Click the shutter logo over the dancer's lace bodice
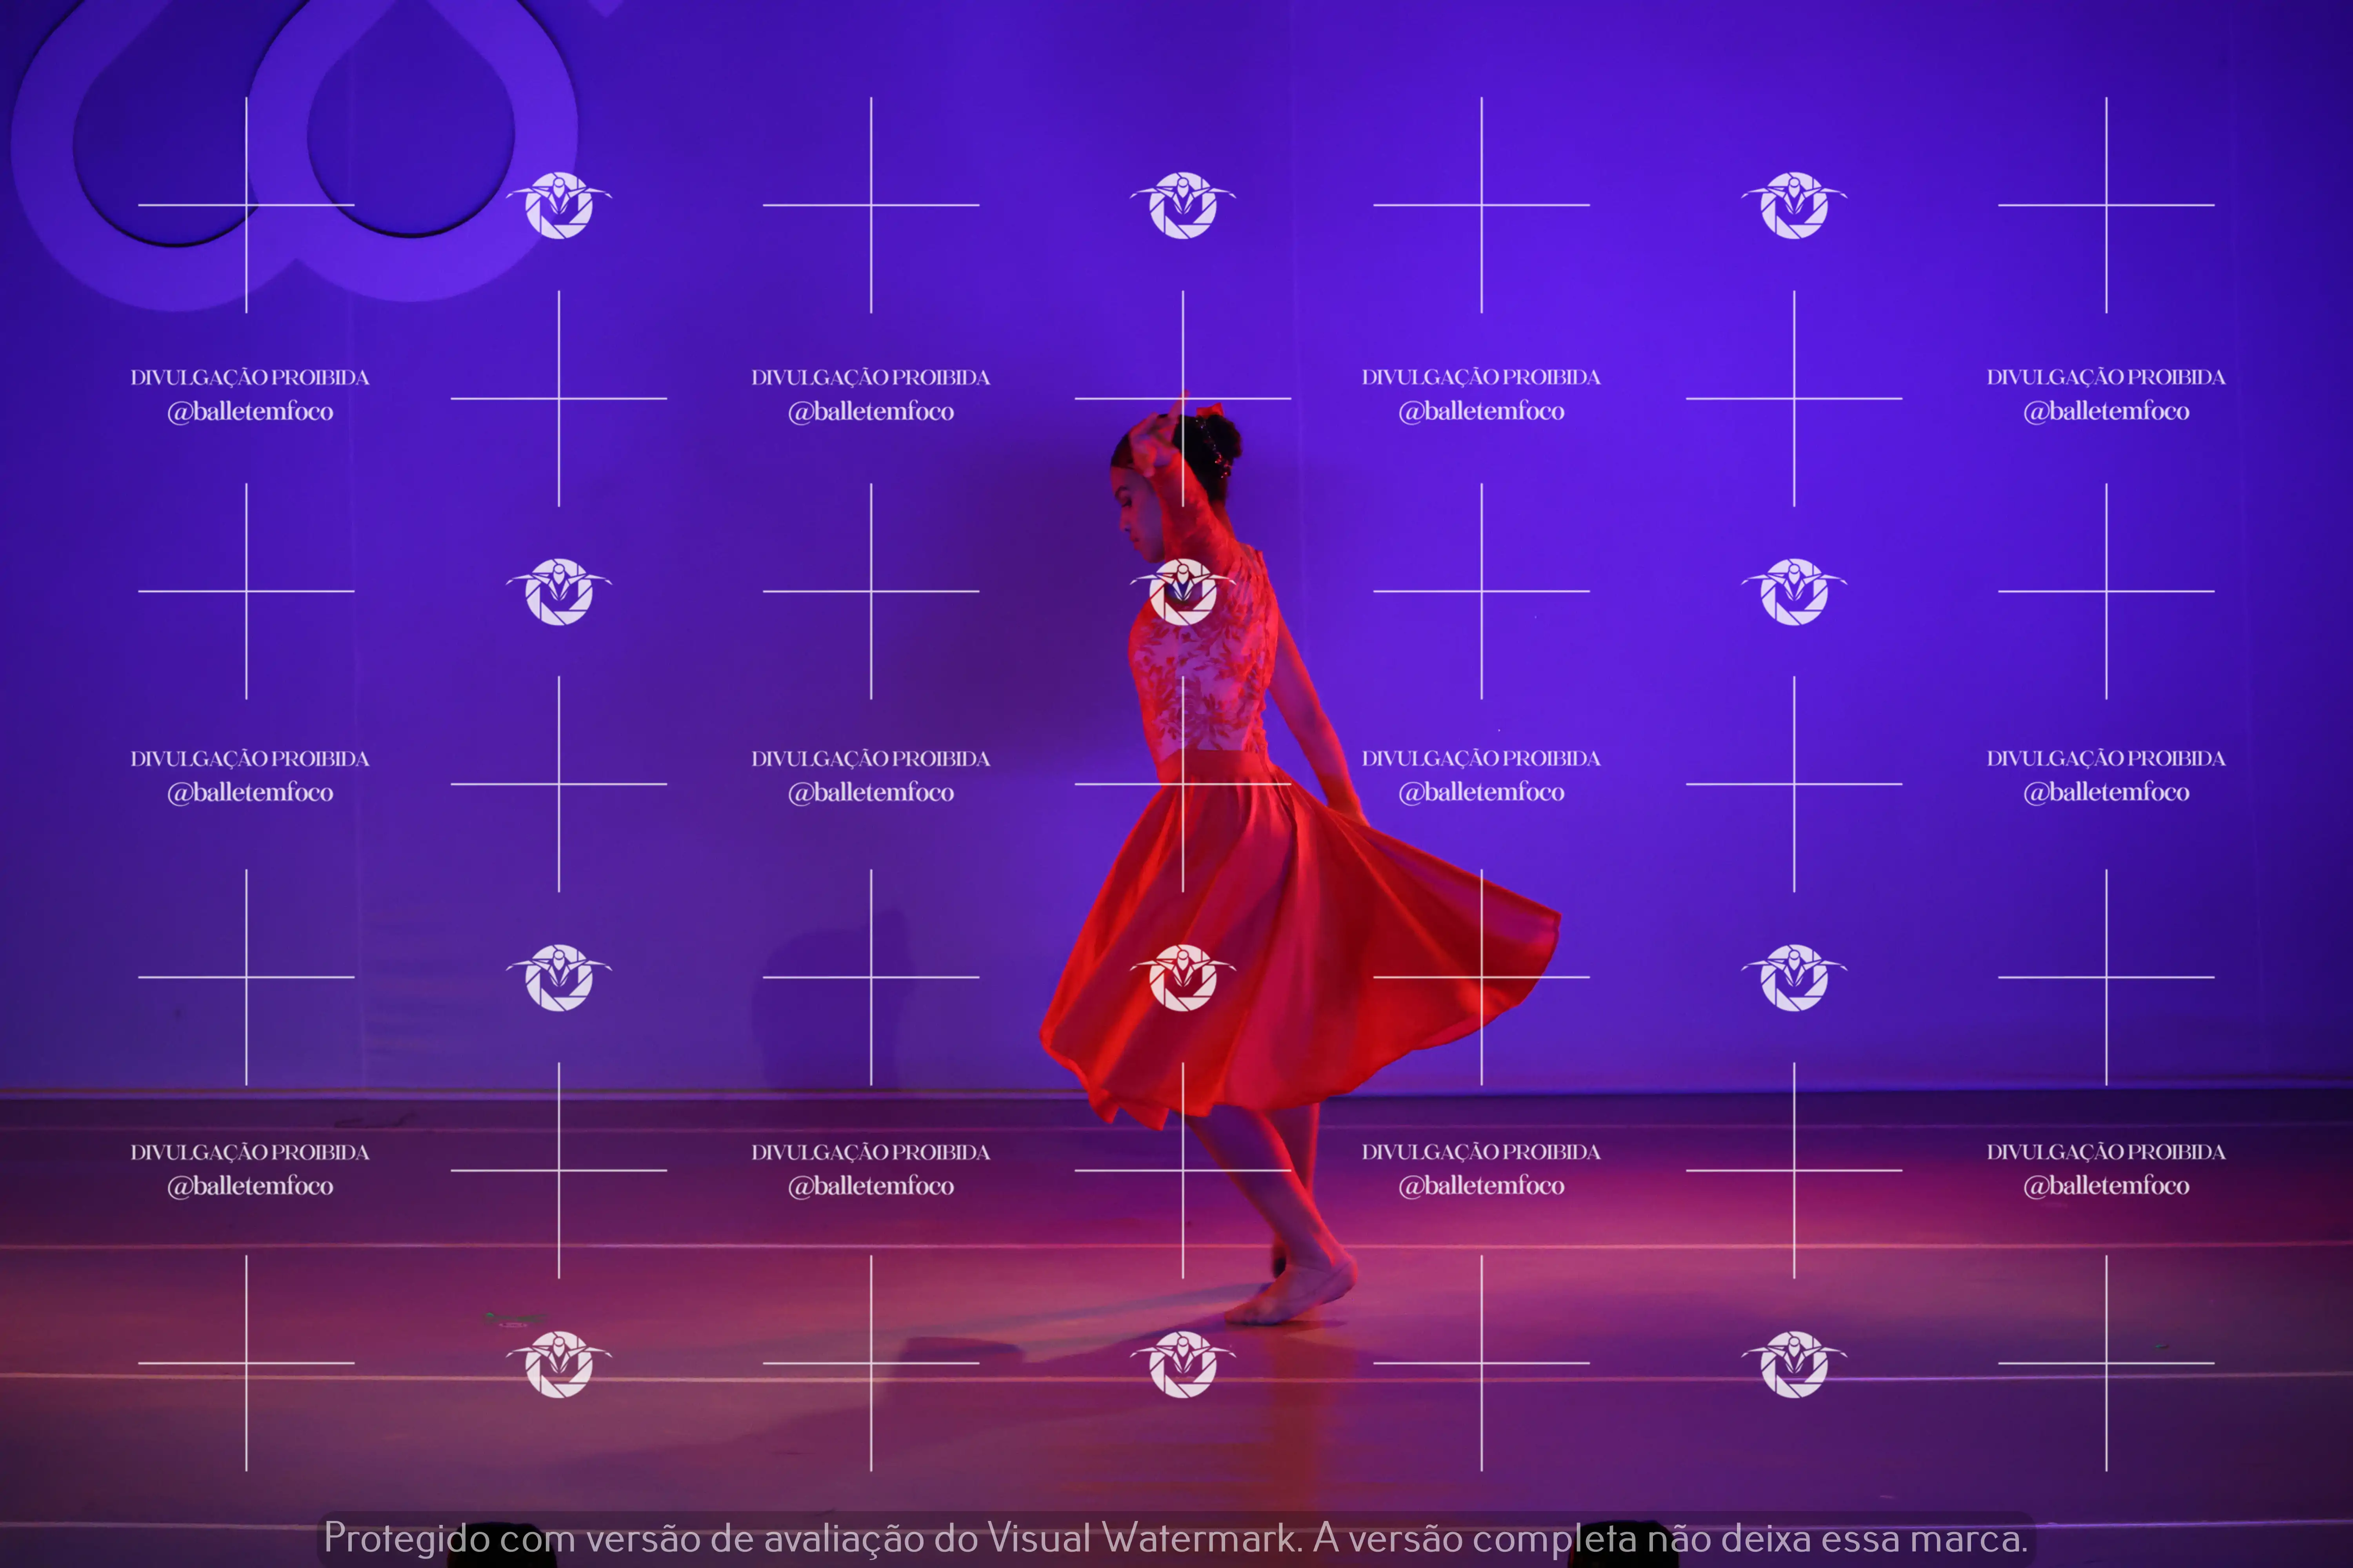 pos(1182,592)
